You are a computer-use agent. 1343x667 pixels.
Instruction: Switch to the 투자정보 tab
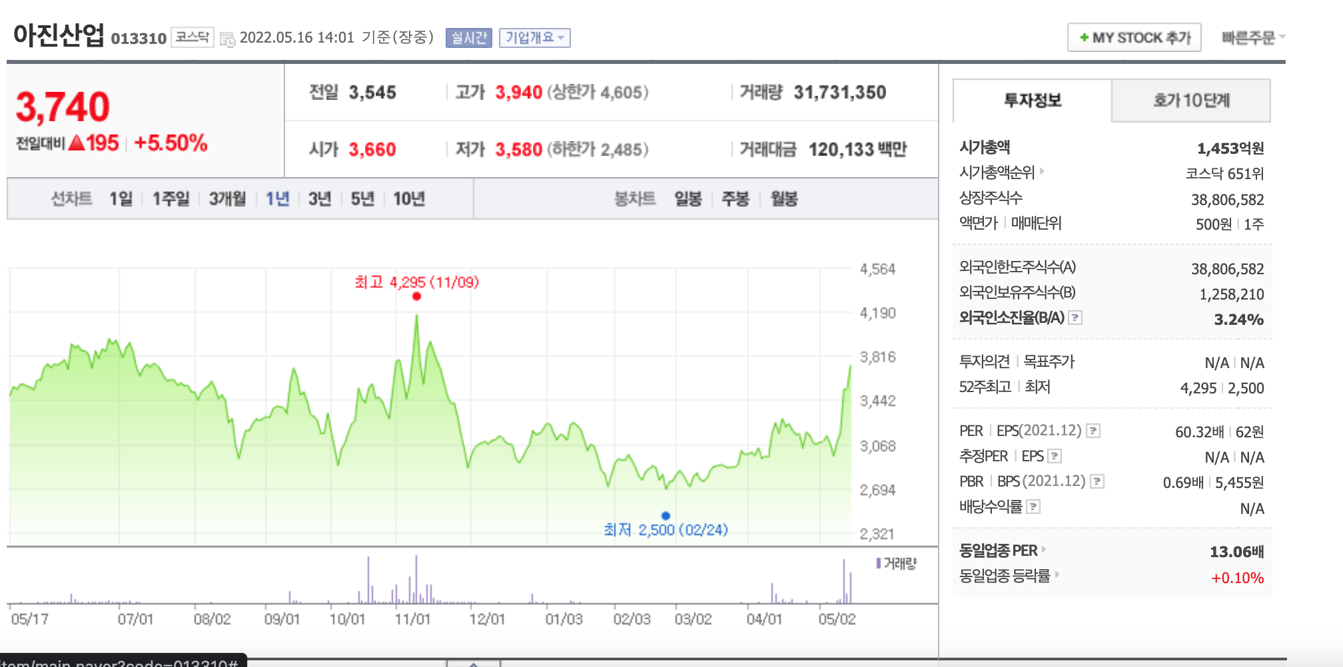[1033, 101]
